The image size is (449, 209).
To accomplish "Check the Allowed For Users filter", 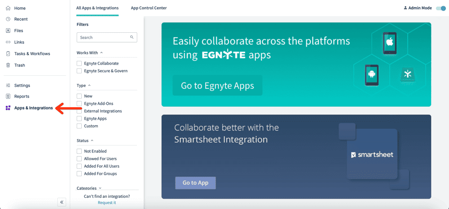I will (x=79, y=159).
